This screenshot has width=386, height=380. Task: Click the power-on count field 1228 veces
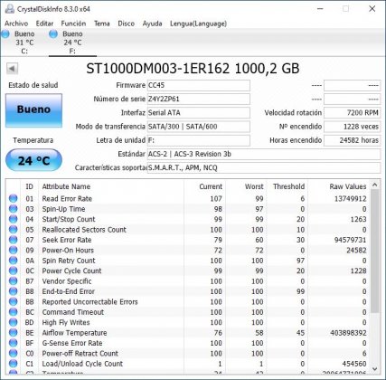coord(353,127)
